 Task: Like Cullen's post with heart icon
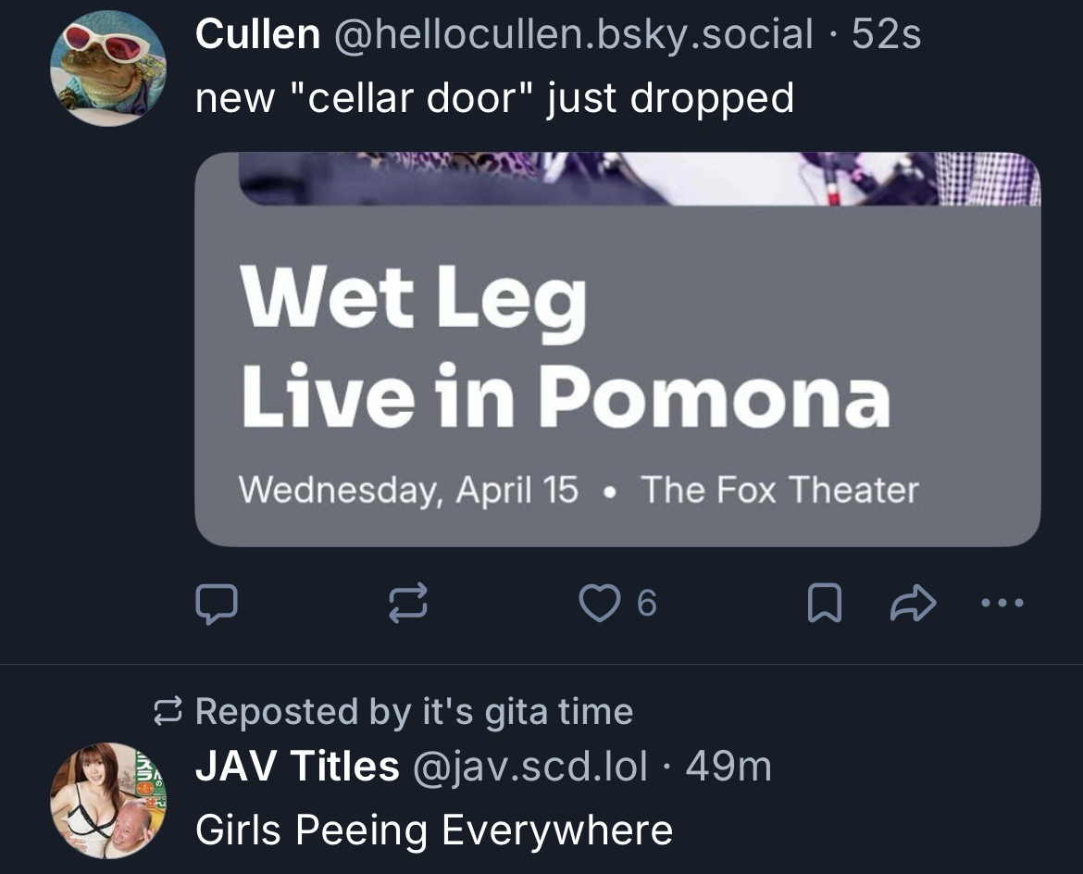pos(598,604)
